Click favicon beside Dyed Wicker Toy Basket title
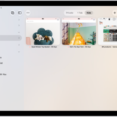 [30, 47]
